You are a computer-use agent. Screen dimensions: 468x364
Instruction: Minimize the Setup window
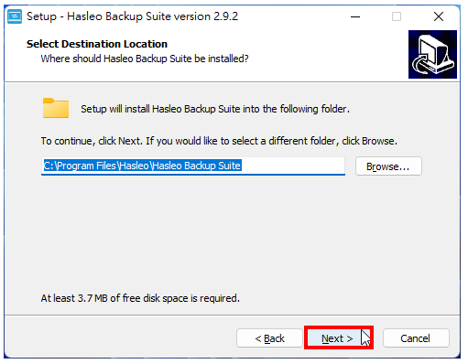pos(355,16)
